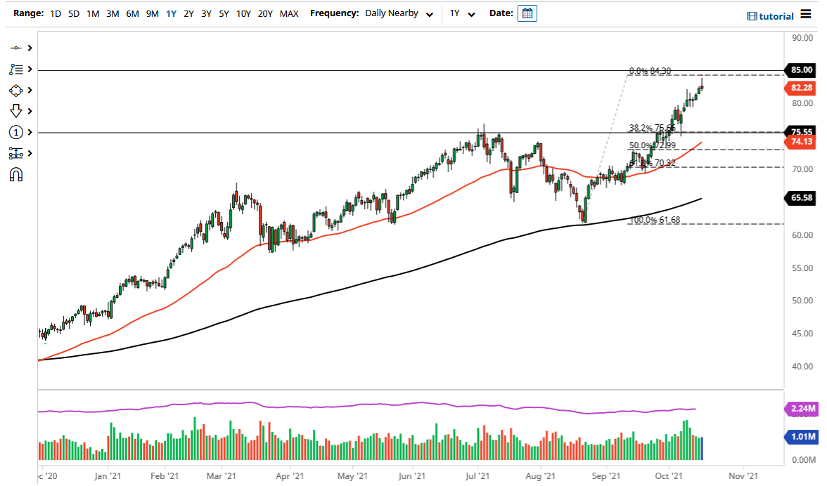Click the 1.01M volume tag

point(801,437)
